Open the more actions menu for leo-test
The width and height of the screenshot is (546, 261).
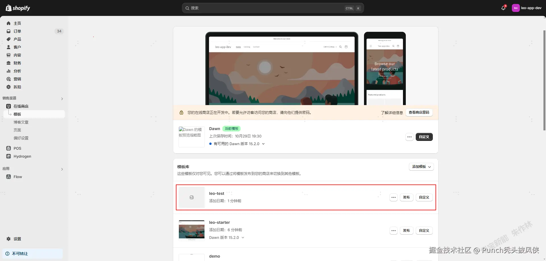tap(394, 197)
